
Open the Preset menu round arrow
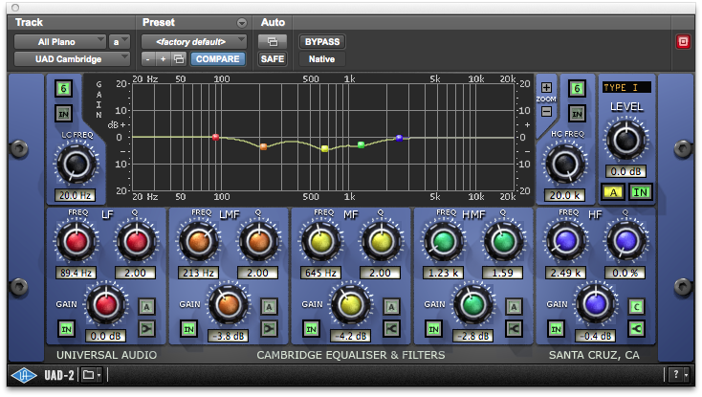coord(242,22)
